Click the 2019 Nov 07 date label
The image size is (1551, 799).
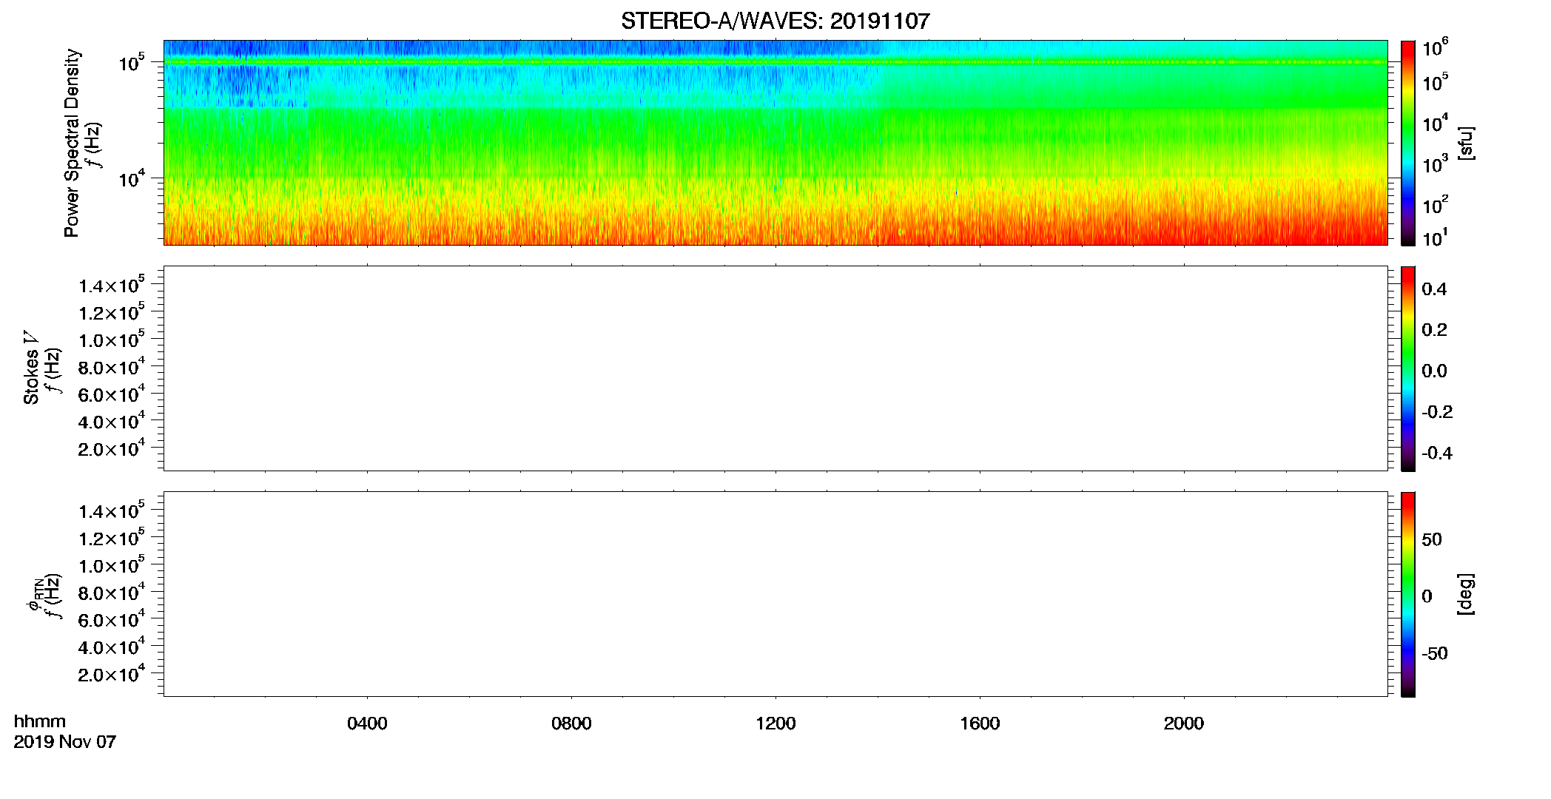65,742
